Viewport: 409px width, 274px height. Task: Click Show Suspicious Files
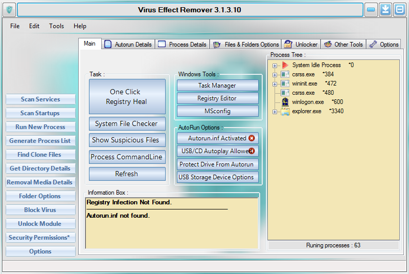point(127,140)
